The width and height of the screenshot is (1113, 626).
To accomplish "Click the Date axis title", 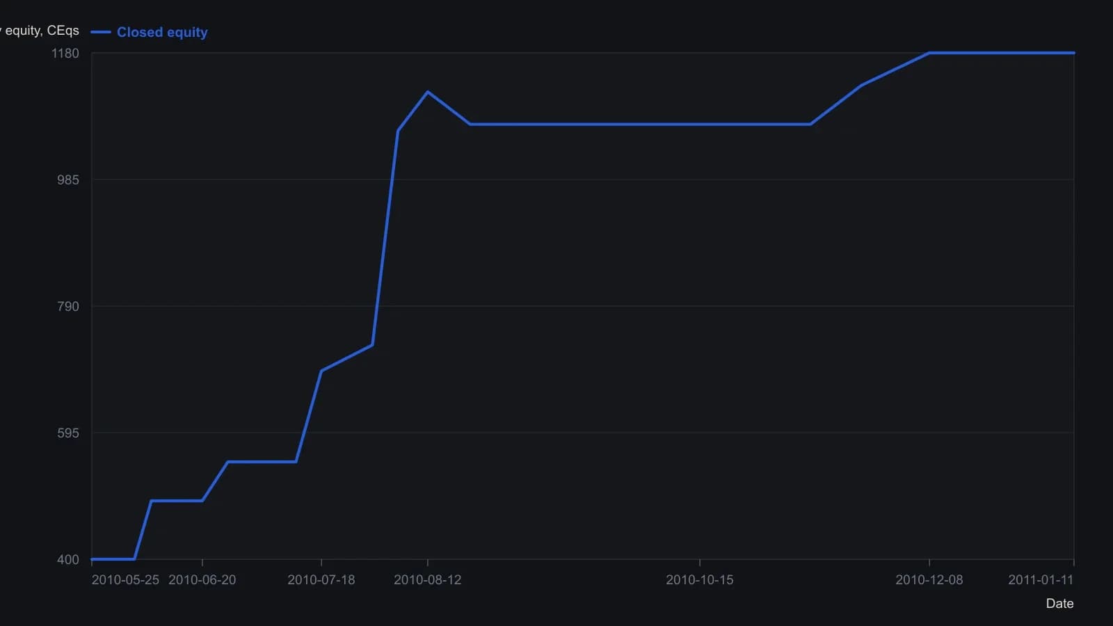I will pos(1059,604).
